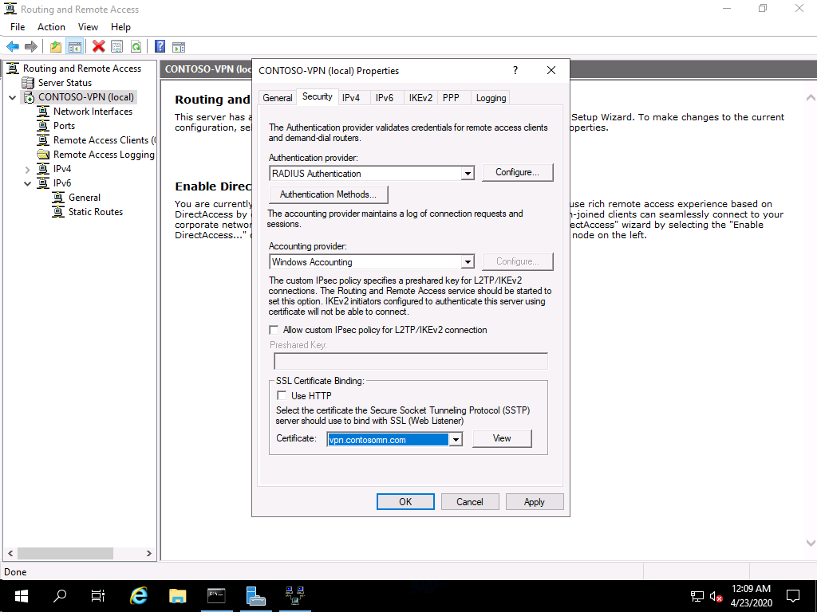The height and width of the screenshot is (612, 817).
Task: Switch to the IKEv2 tab
Action: (x=420, y=98)
